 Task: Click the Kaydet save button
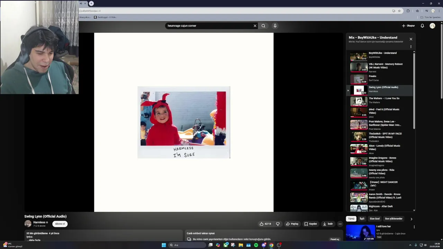tap(310, 224)
